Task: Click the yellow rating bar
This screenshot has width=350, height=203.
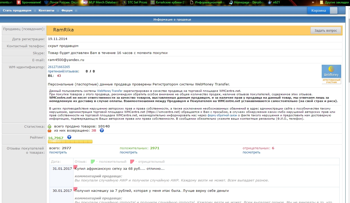Action: [x=70, y=141]
